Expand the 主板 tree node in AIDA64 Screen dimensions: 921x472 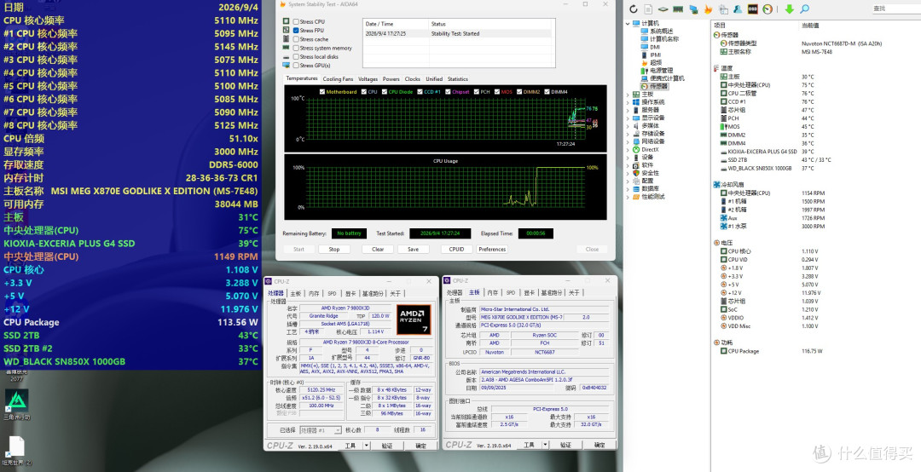(x=628, y=94)
